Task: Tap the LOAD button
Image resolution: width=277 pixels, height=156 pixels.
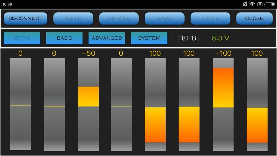Action: point(210,18)
